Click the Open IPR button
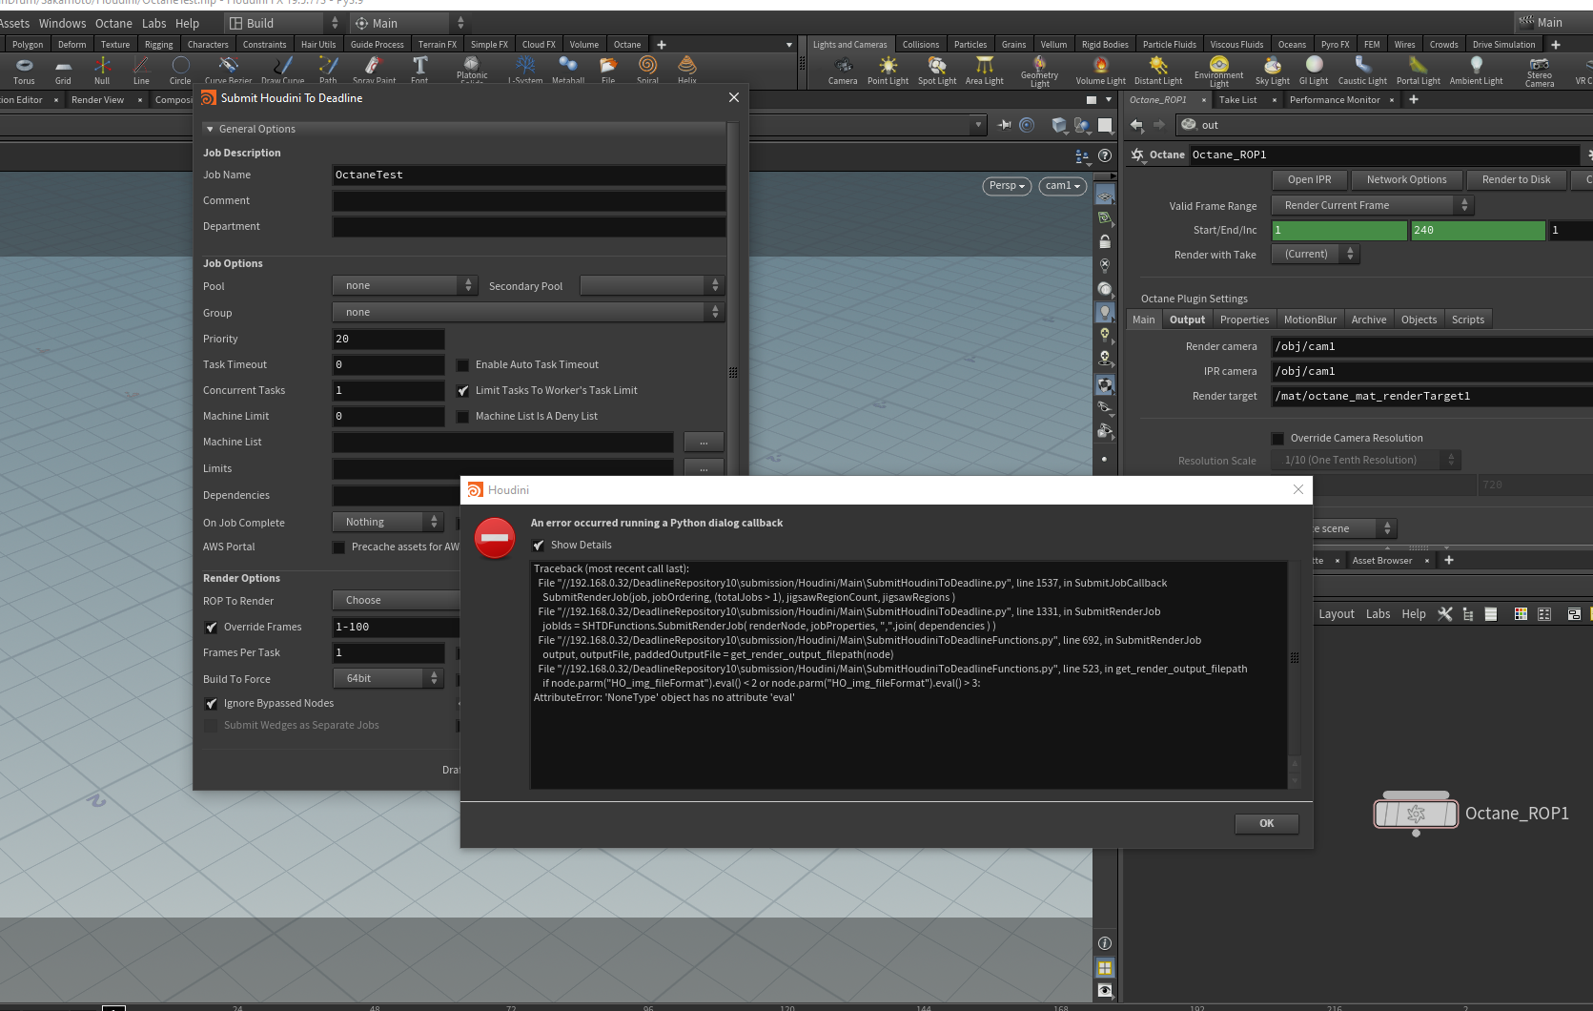Screen dimensions: 1593x1011 pyautogui.click(x=1309, y=179)
